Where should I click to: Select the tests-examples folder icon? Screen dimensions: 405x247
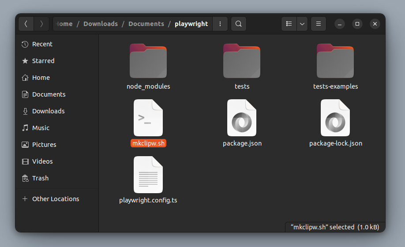click(x=335, y=61)
